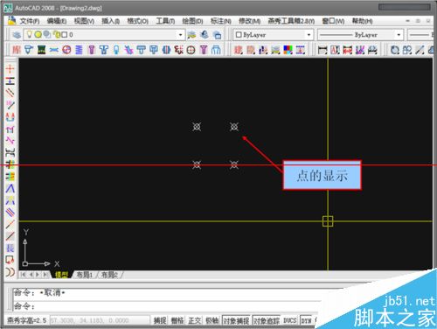Click the pink funnel-shaped icon
Viewport: 437px width, 329px height.
click(x=204, y=50)
